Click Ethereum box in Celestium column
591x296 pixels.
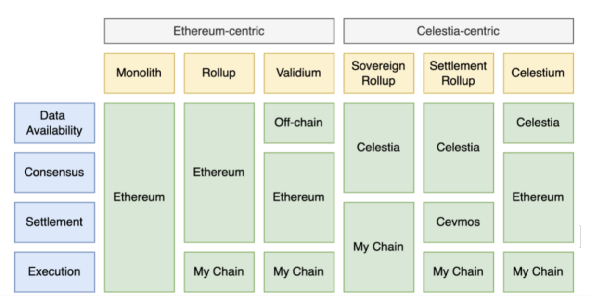coord(538,197)
